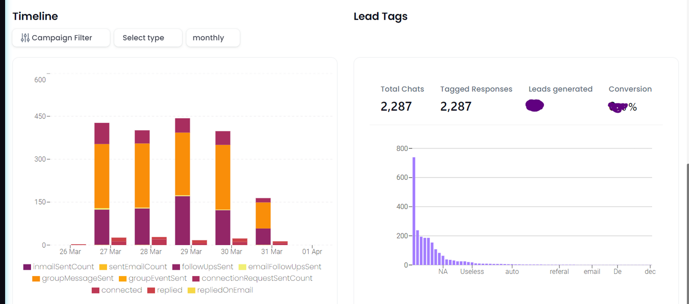Toggle inmailSentCount legend series
Viewport: 689px width, 304px height.
click(x=59, y=267)
